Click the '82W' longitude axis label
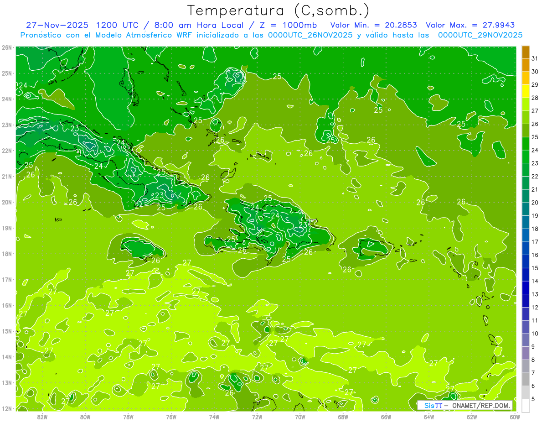The image size is (547, 423). 42,416
